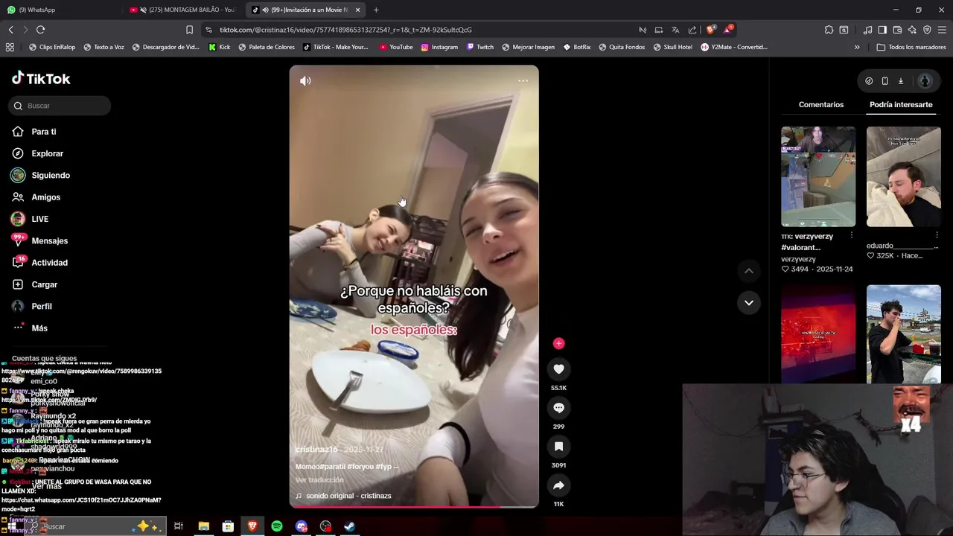Screen dimensions: 953x536
Task: Open the Brave Rewards triangle icon
Action: pos(728,30)
